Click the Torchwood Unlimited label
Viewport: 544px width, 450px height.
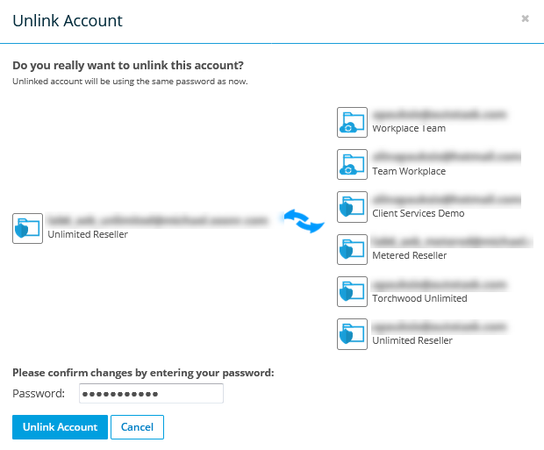coord(419,298)
